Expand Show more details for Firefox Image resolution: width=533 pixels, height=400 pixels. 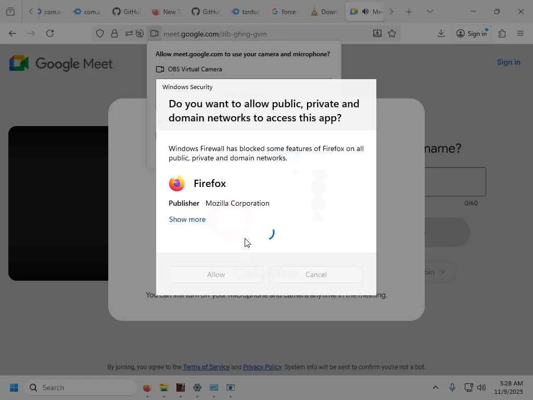[x=187, y=219]
